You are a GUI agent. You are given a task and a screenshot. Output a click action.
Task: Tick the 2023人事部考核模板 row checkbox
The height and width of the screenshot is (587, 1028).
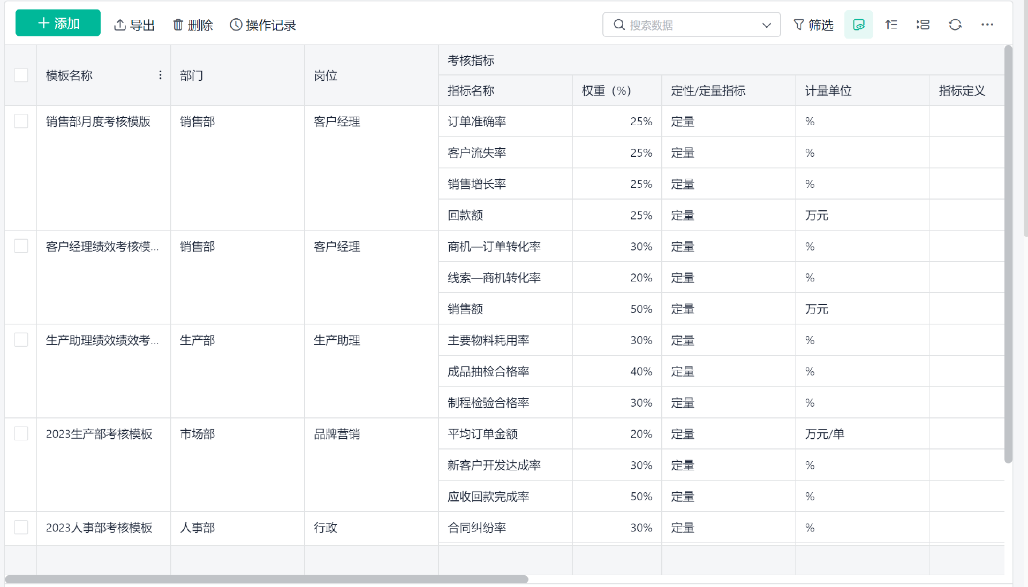pyautogui.click(x=21, y=527)
